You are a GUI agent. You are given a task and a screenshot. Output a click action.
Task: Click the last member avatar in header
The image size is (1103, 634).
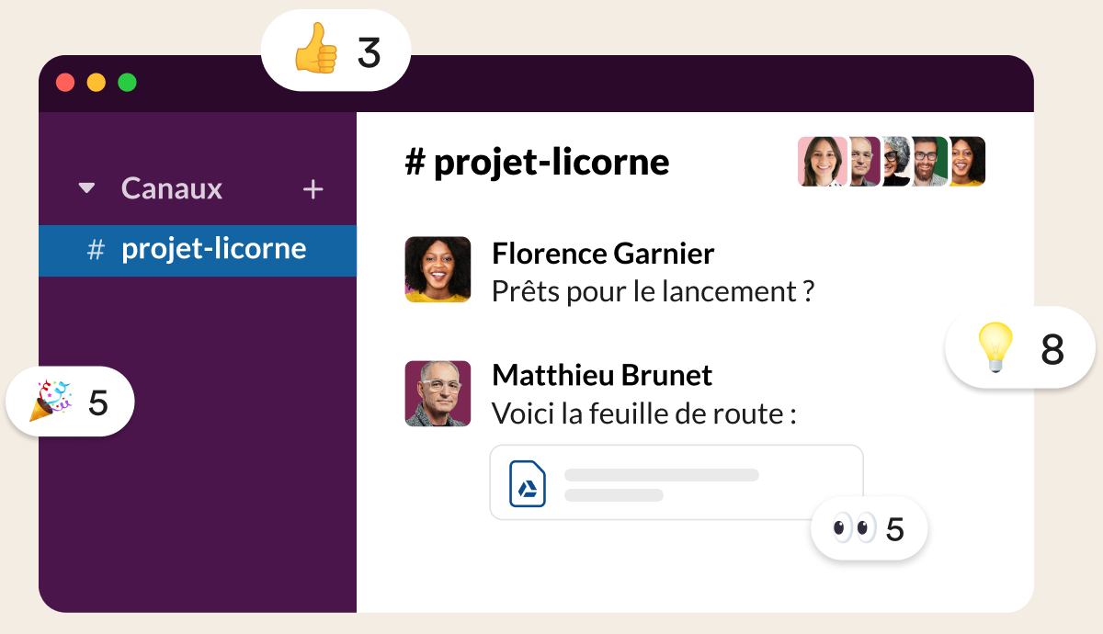pos(967,162)
